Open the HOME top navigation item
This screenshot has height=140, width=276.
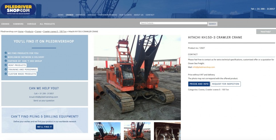61,15
